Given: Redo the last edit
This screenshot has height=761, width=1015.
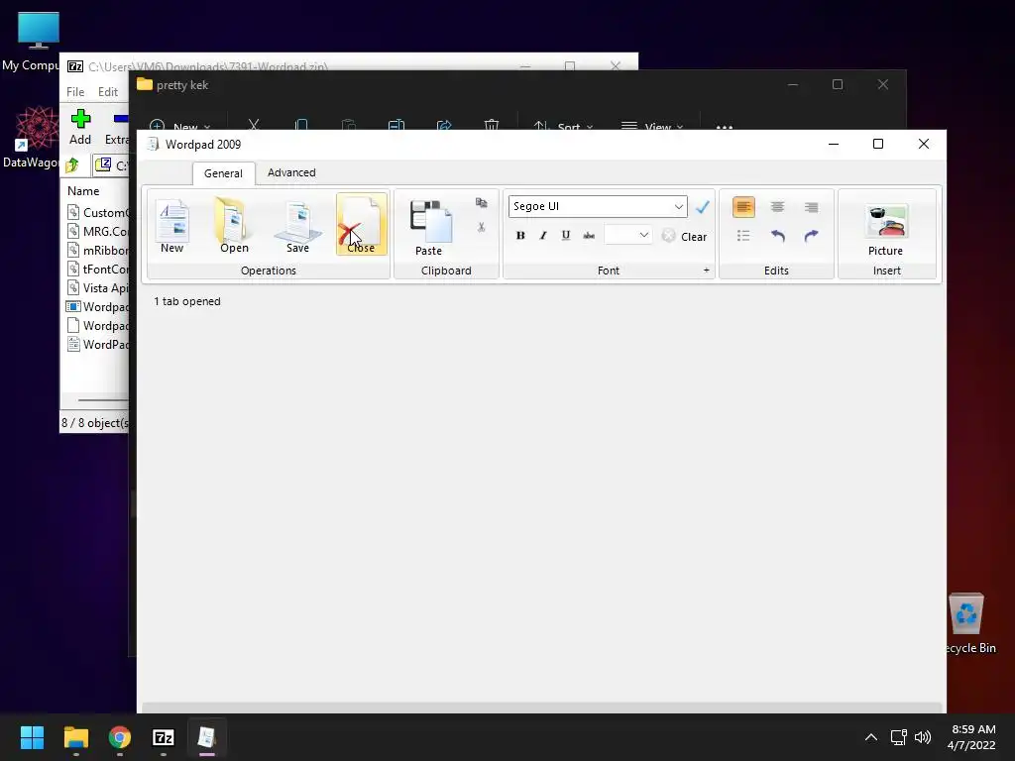Looking at the screenshot, I should tap(811, 236).
